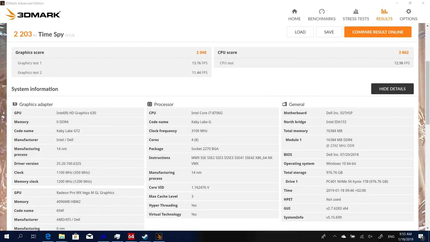The width and height of the screenshot is (430, 242).
Task: Click SystemInfo version v5.15.699
Action: point(334,217)
